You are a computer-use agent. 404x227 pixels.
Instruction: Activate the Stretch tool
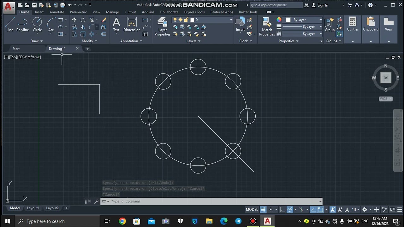(74, 34)
